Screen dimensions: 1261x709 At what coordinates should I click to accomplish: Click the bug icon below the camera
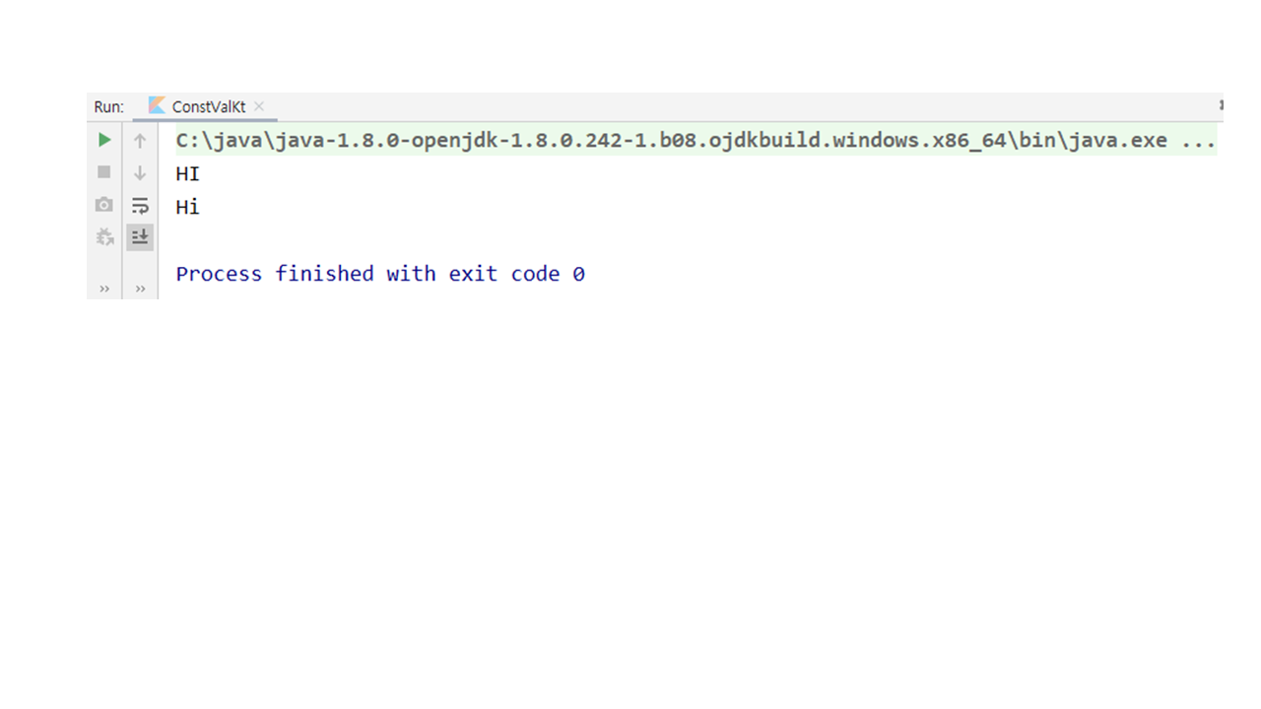104,237
